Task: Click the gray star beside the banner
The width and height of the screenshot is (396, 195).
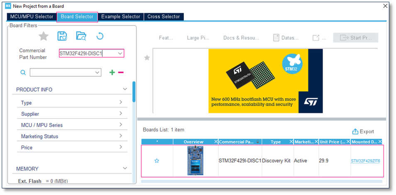Action: [x=147, y=58]
